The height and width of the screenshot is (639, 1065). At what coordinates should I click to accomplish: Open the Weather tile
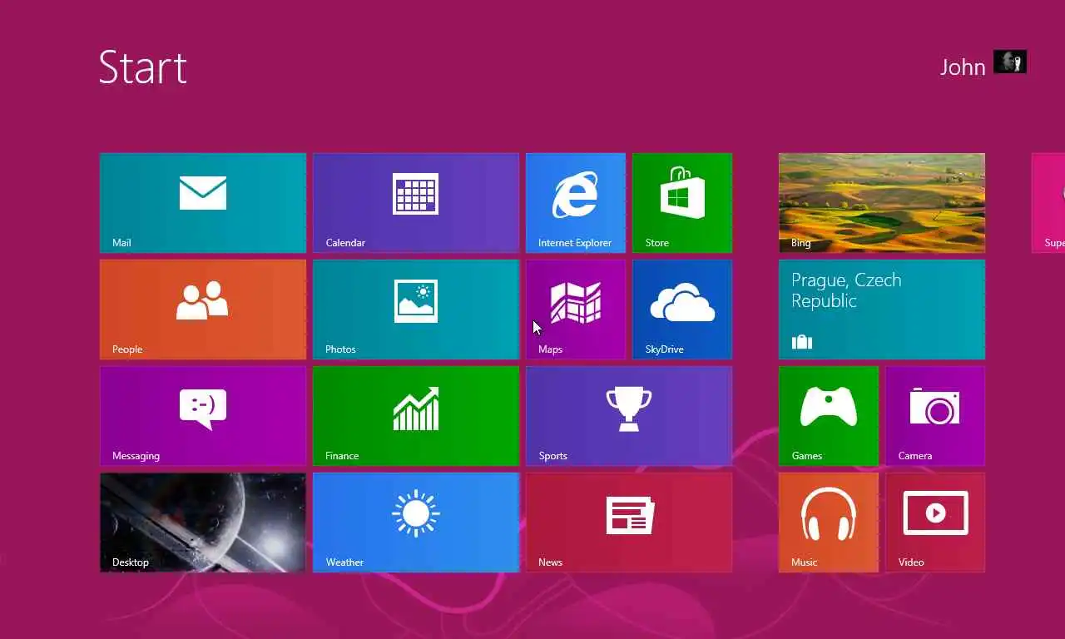(x=416, y=523)
